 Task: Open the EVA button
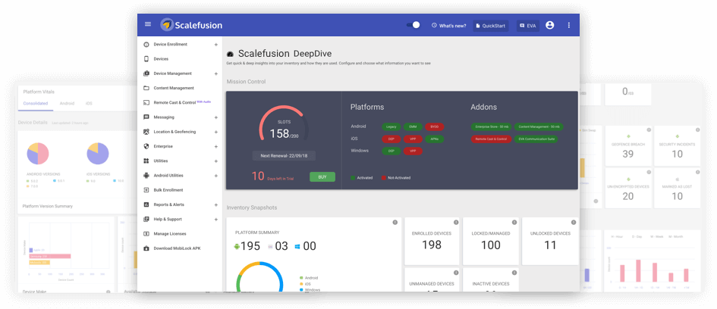(527, 26)
